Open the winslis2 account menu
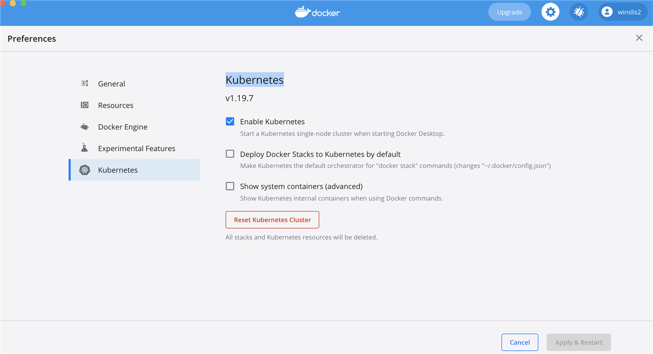The image size is (653, 354). [623, 12]
